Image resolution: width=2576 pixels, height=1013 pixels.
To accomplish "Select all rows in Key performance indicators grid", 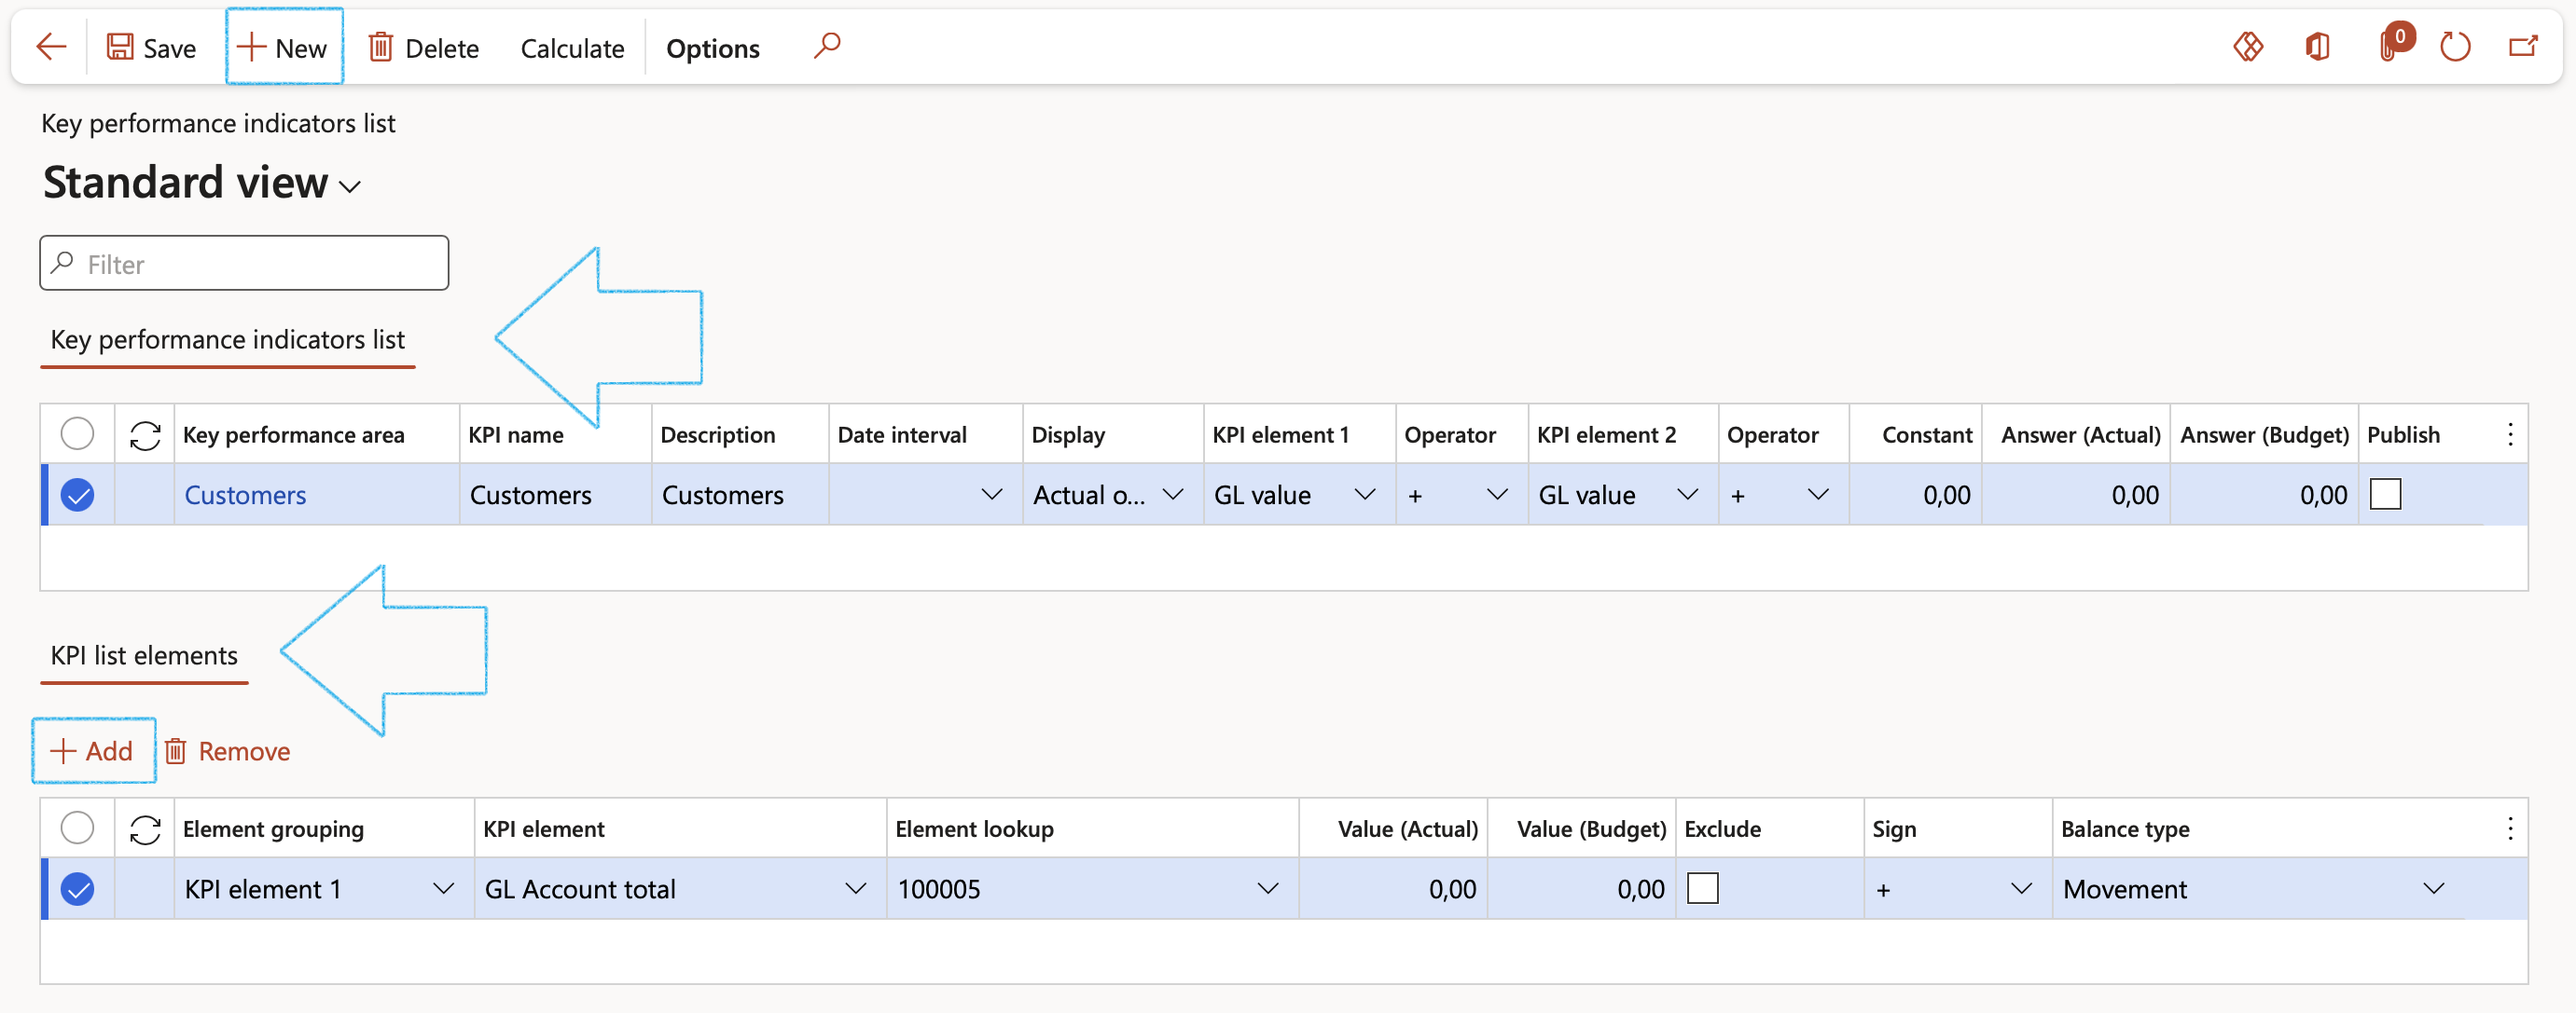I will 77,434.
